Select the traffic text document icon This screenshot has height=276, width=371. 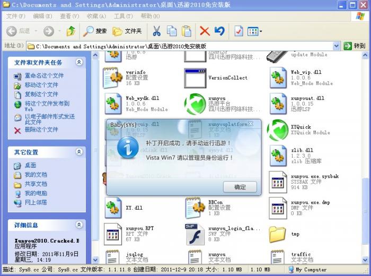[x=278, y=257]
